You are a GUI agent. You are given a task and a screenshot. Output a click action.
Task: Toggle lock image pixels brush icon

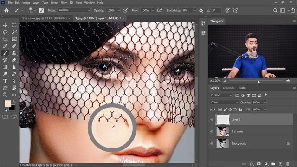click(x=225, y=109)
